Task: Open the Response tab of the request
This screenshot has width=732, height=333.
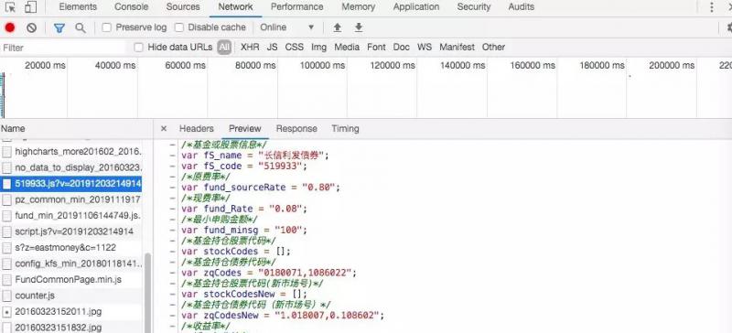Action: click(x=296, y=128)
